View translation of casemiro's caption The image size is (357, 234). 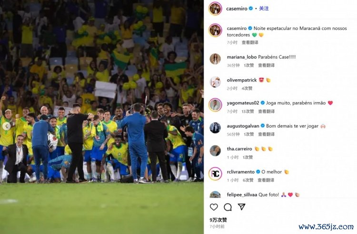click(250, 42)
